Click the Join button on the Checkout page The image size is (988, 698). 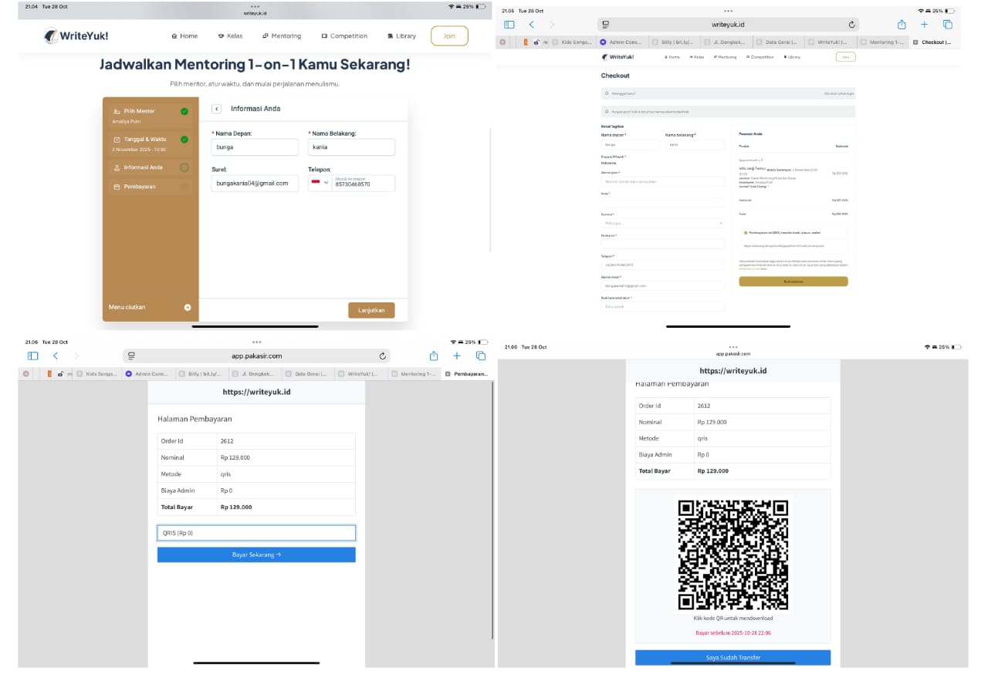(846, 57)
